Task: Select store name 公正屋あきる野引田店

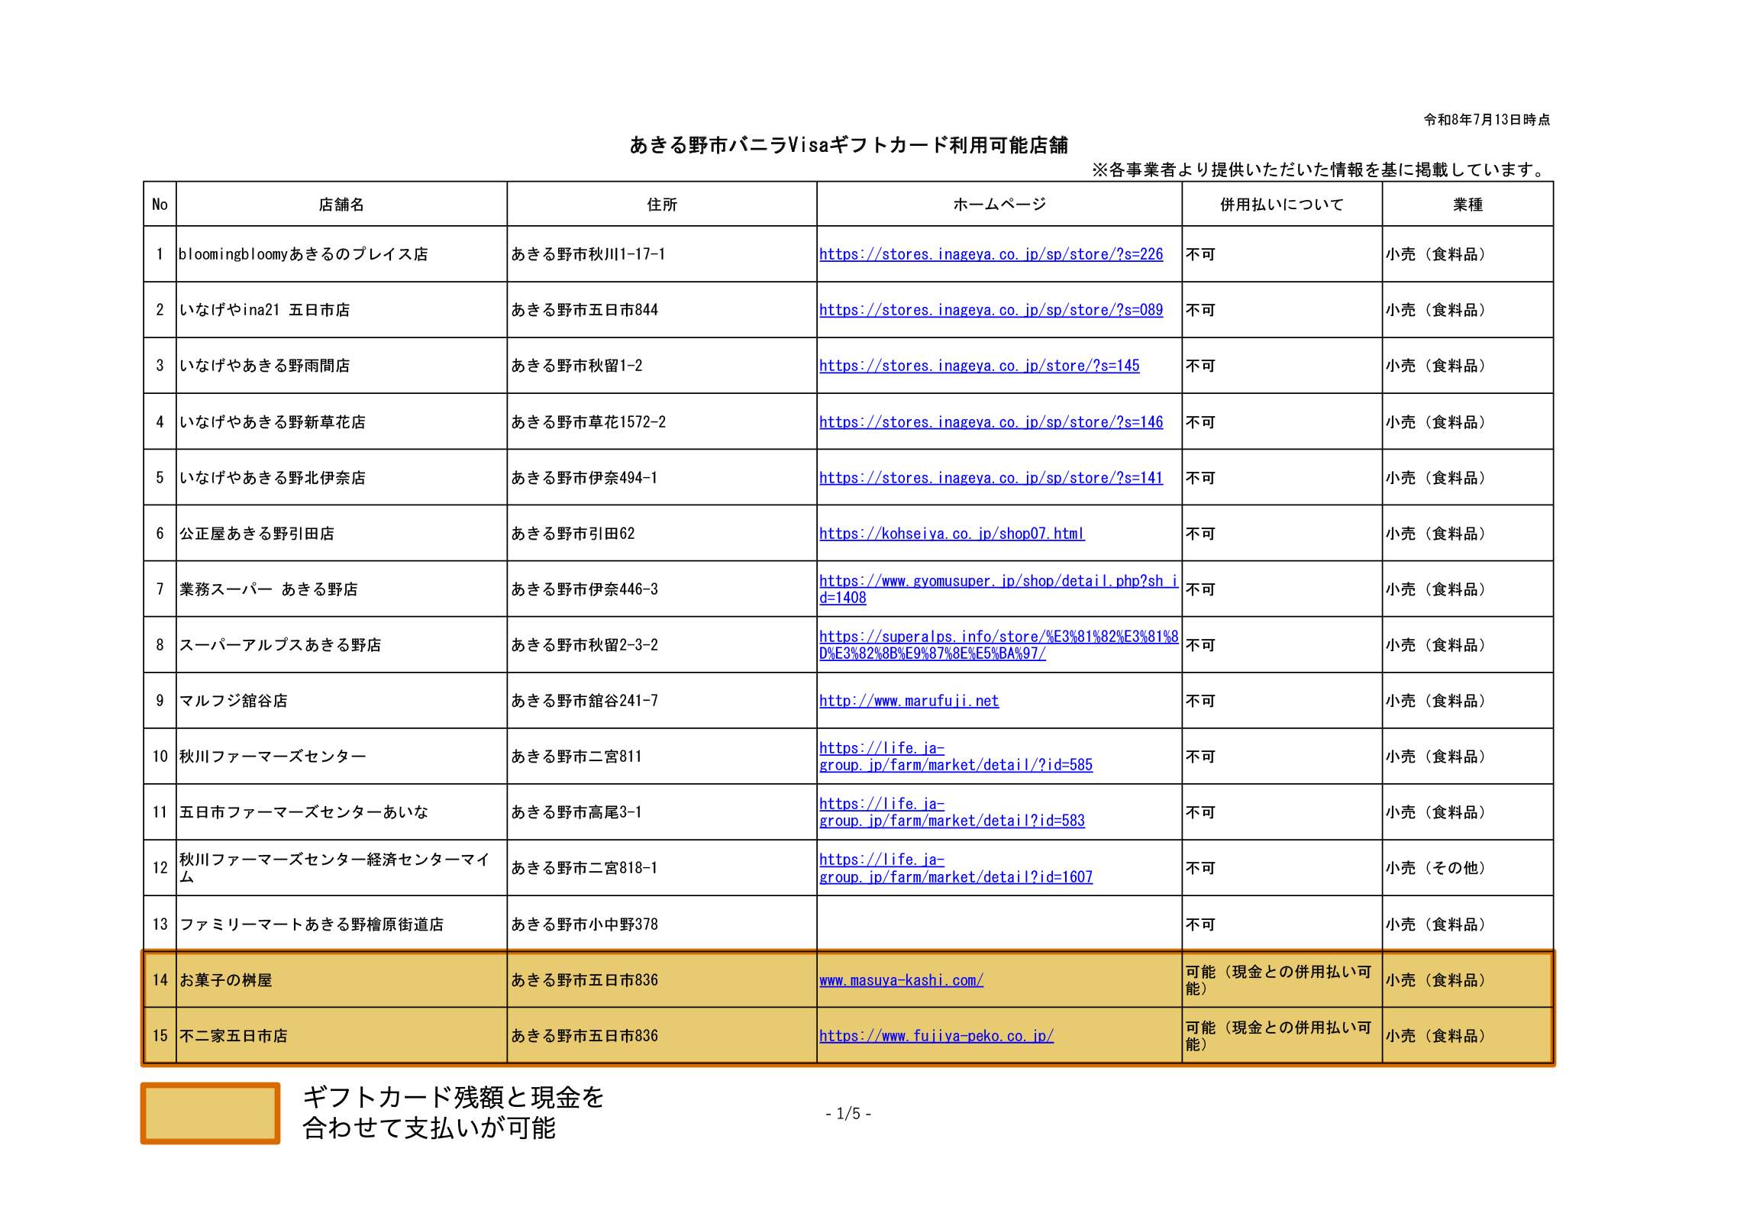Action: (257, 534)
